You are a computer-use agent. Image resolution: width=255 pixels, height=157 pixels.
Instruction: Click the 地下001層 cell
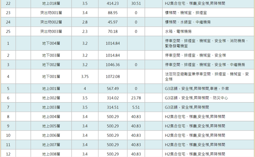pyautogui.click(x=51, y=77)
